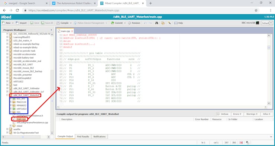Image resolution: width=275 pixels, height=146 pixels.
Task: Expand the nRF51822 top-level program
Action: 7,82
